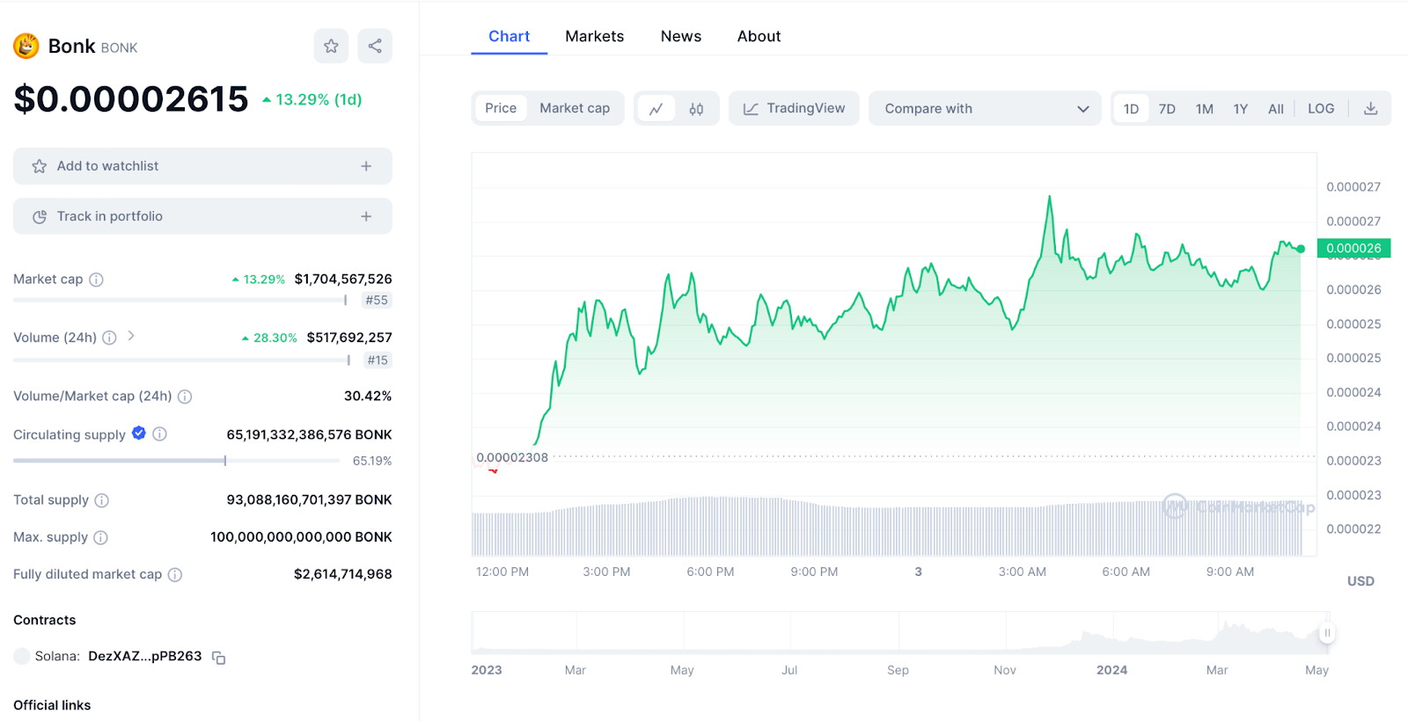This screenshot has width=1408, height=721.
Task: Click the verified badge next to Circulating supply
Action: [139, 433]
